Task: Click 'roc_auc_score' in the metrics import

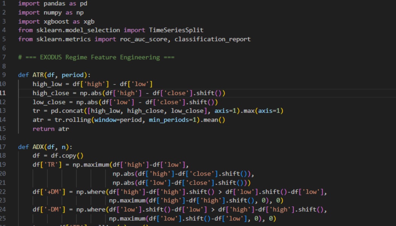Action: click(143, 39)
